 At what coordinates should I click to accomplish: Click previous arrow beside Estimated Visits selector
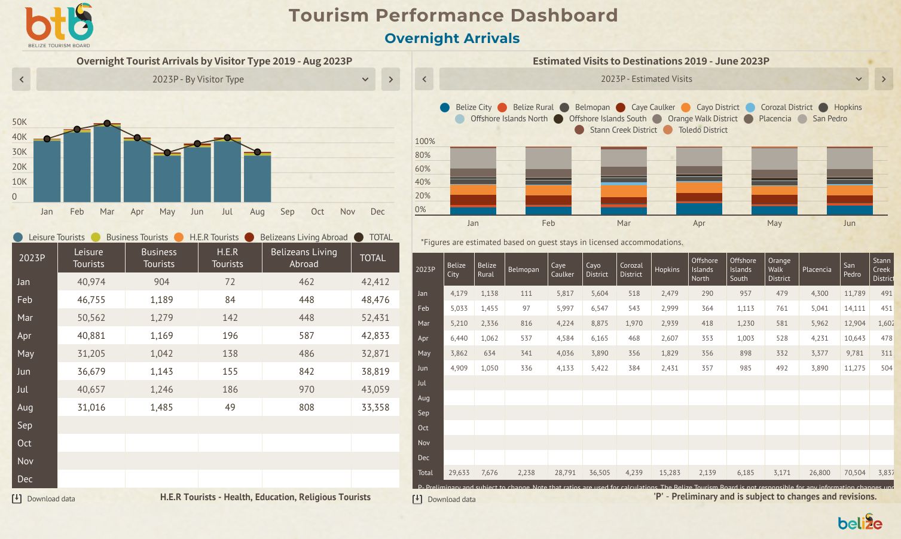[424, 79]
